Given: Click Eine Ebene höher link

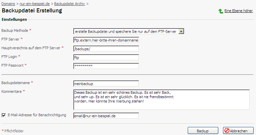Looking at the screenshot, I should [239, 11].
